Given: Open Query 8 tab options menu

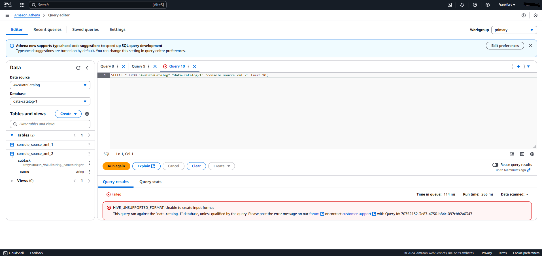Looking at the screenshot, I should click(x=117, y=66).
